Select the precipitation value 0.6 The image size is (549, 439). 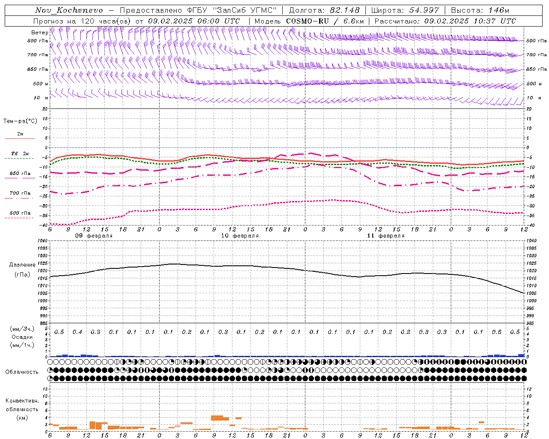(497, 332)
